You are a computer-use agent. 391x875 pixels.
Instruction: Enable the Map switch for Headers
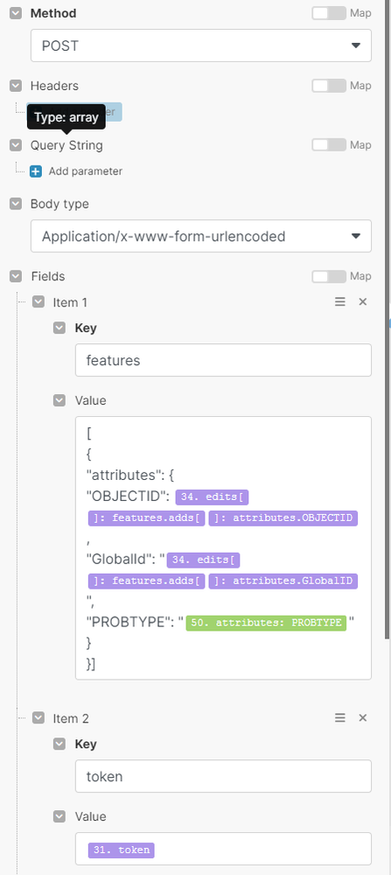(x=329, y=85)
